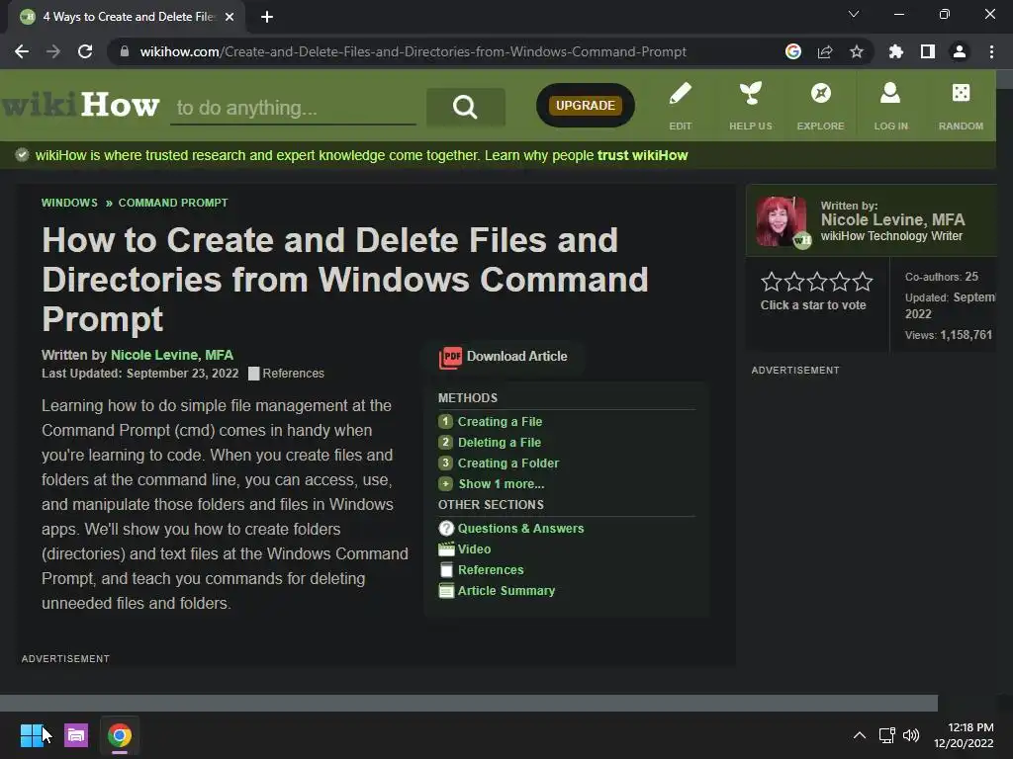Vote one star rating

coord(771,282)
